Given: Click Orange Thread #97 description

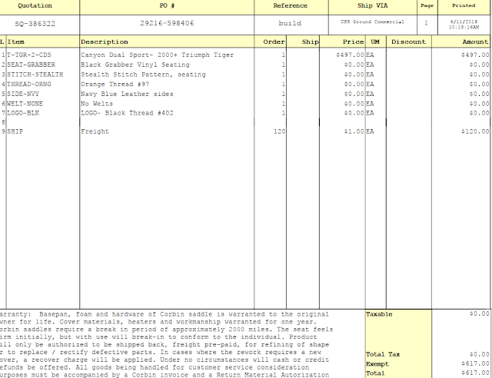Looking at the screenshot, I should tap(115, 84).
